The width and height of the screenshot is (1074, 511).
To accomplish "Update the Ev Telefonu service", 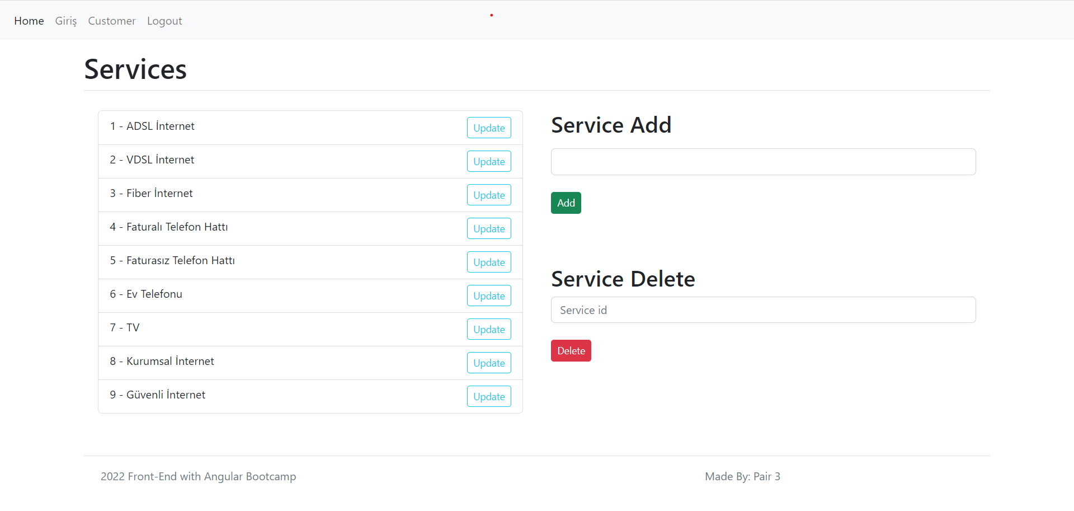I will (489, 296).
